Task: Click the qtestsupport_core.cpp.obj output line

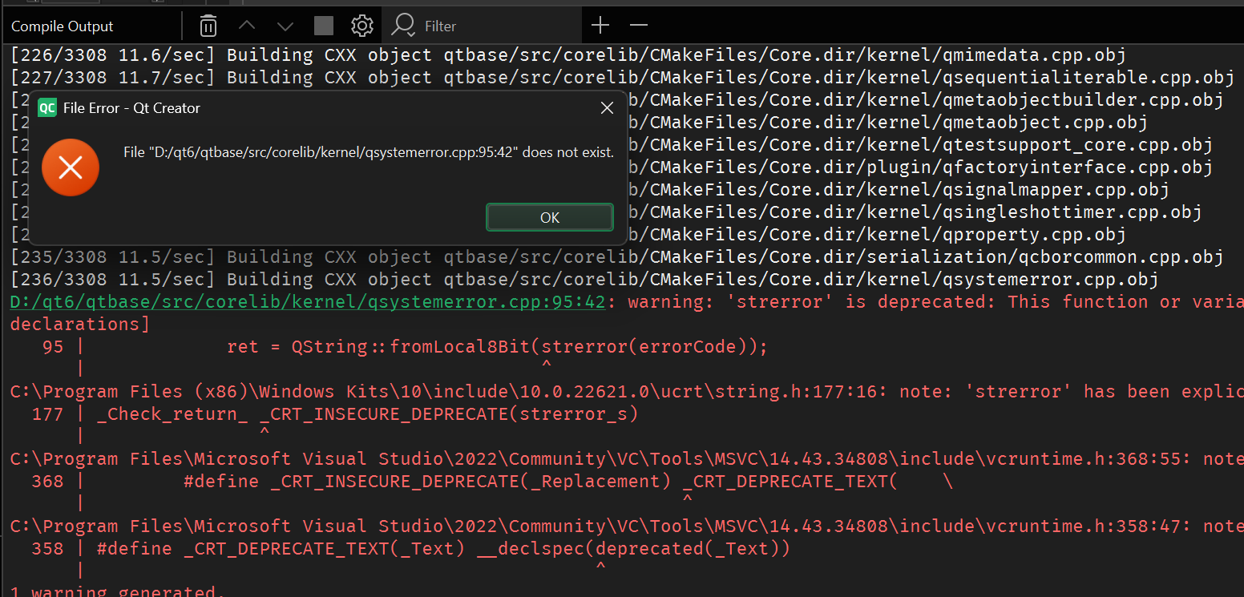Action: 920,145
